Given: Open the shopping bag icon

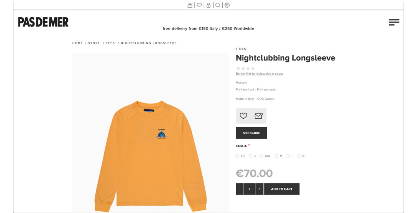Looking at the screenshot, I should click(x=190, y=5).
